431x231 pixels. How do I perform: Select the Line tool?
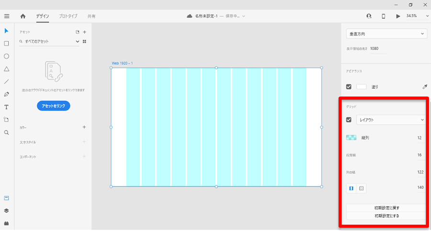pyautogui.click(x=7, y=81)
